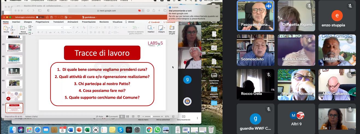This screenshot has width=360, height=134.
Task: Open the Revisione ribbon tab
Action: [104, 22]
